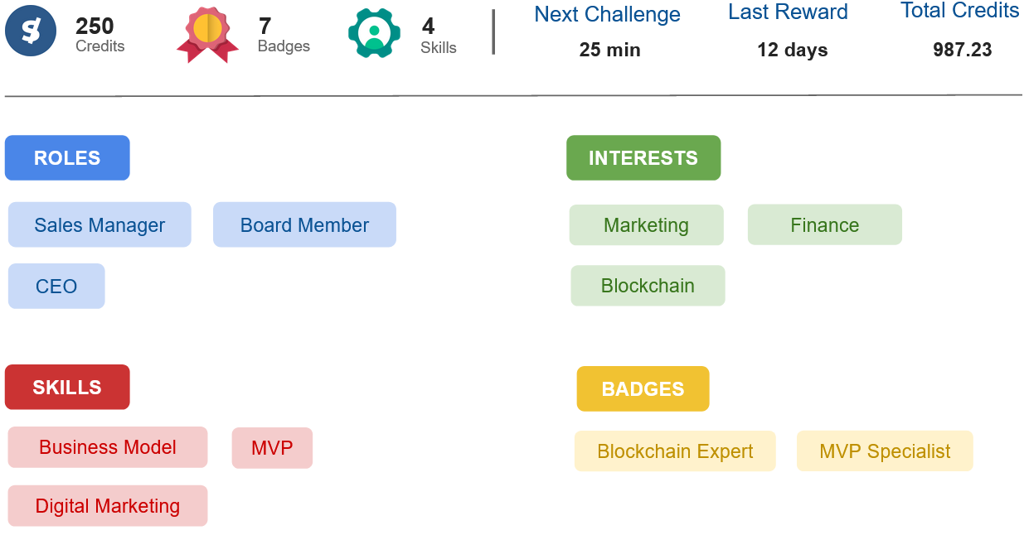Choose the Business Model skill tag
Viewport: 1024px width, 540px height.
click(x=108, y=447)
